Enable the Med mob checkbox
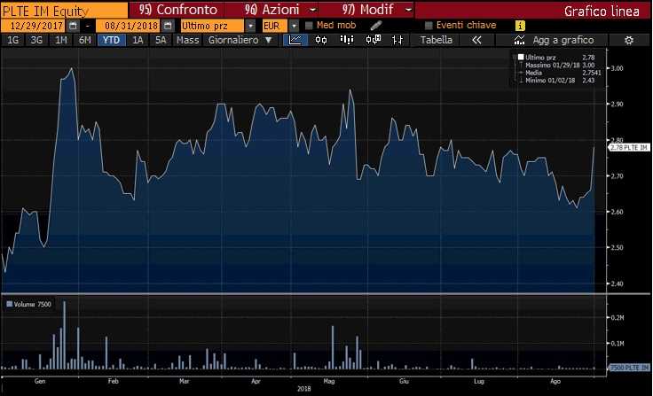Image resolution: width=653 pixels, height=396 pixels. click(x=310, y=26)
